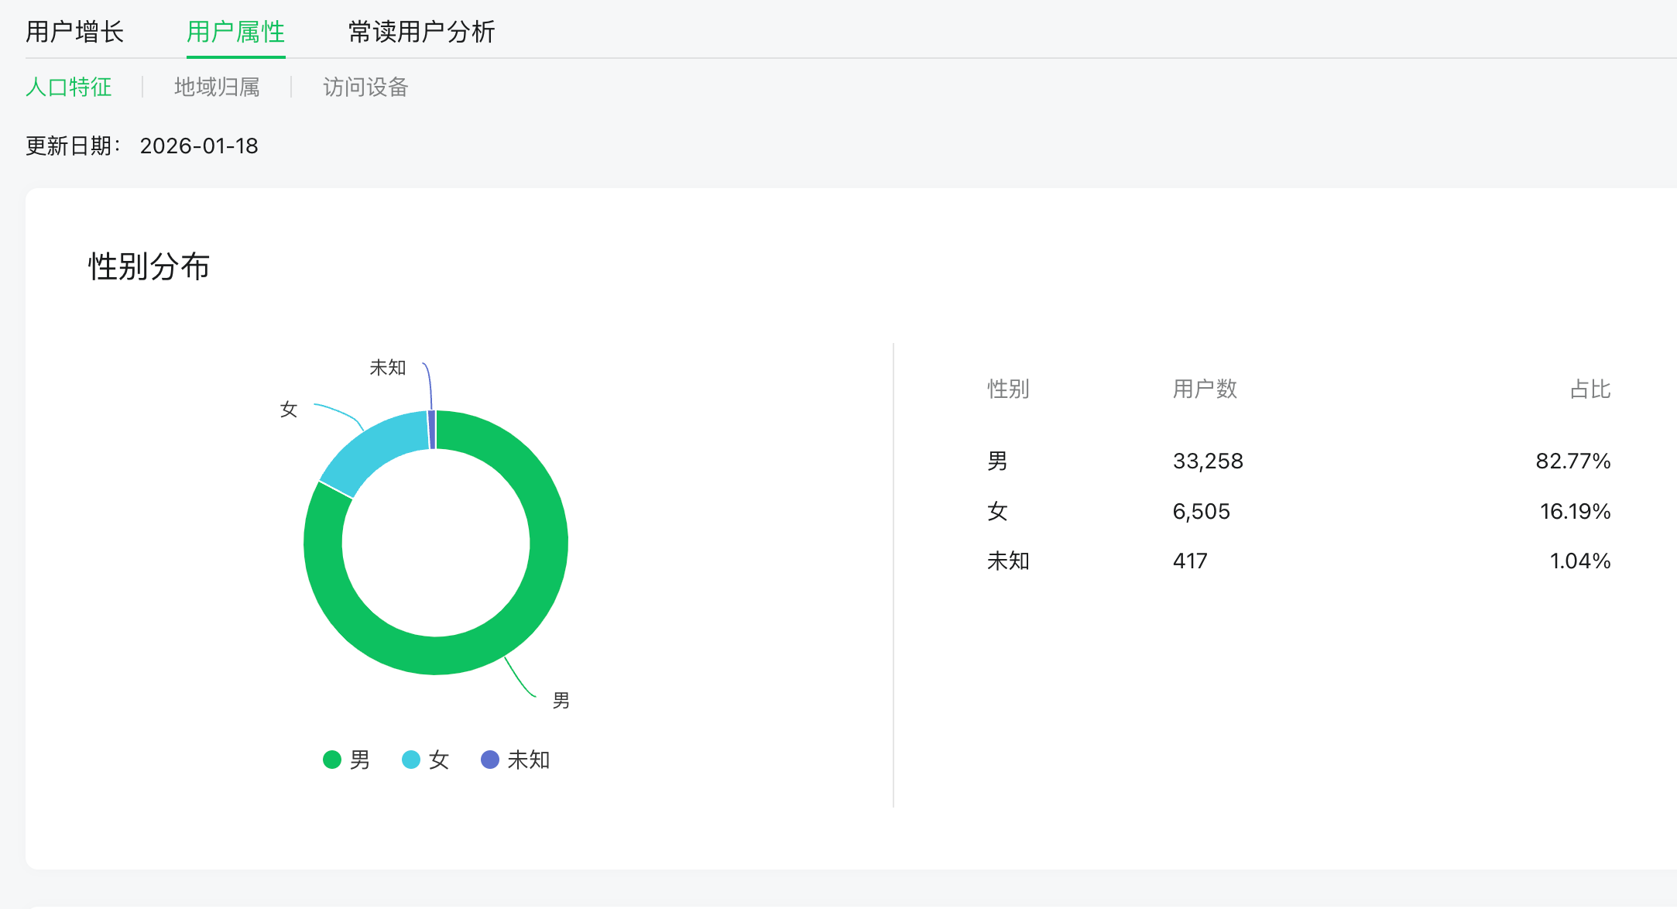Open the 访问设备 sub-tab

pyautogui.click(x=365, y=87)
